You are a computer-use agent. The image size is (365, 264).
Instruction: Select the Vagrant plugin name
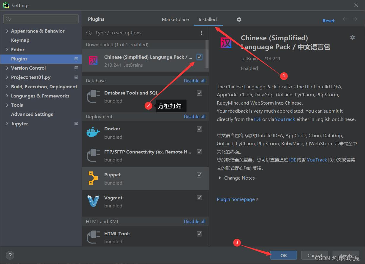pos(113,198)
